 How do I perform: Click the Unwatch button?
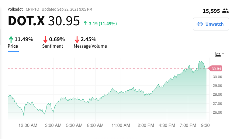[x=211, y=24]
